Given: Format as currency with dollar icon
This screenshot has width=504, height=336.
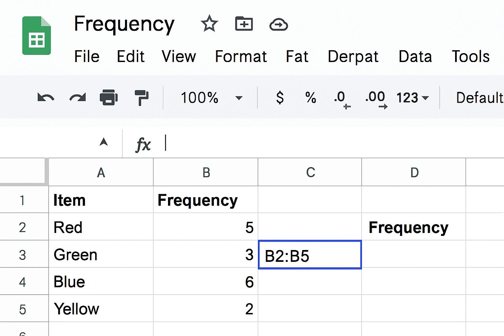Looking at the screenshot, I should (x=280, y=97).
